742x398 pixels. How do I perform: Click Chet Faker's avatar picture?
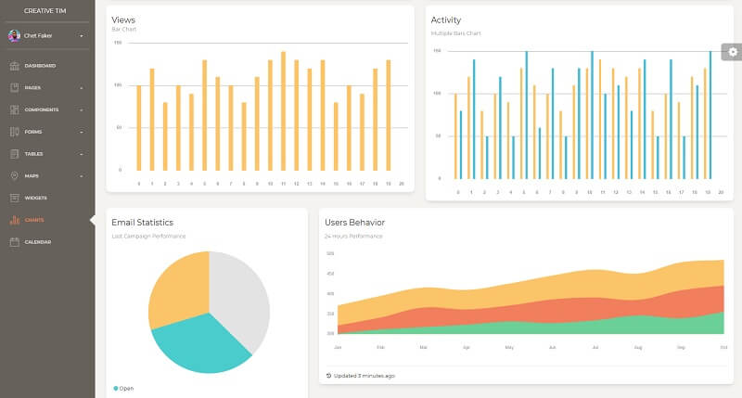[14, 35]
